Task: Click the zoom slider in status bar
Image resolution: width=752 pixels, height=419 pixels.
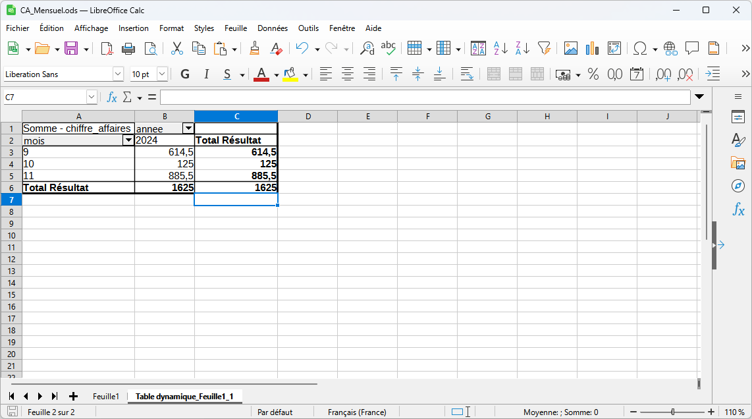Action: [672, 412]
